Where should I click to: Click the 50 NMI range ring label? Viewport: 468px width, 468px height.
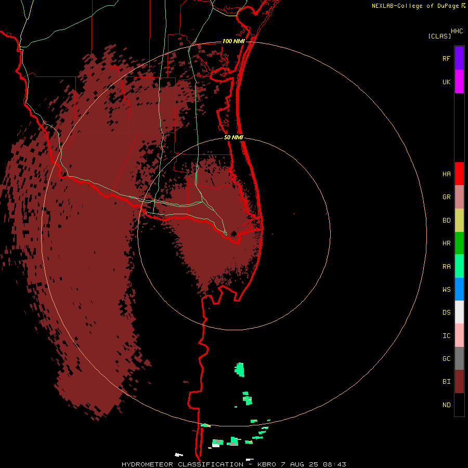tap(233, 138)
